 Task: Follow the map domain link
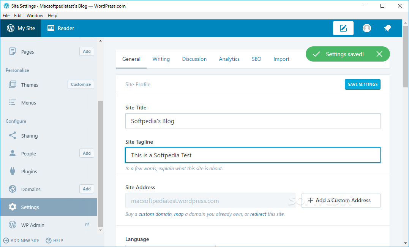(x=179, y=214)
